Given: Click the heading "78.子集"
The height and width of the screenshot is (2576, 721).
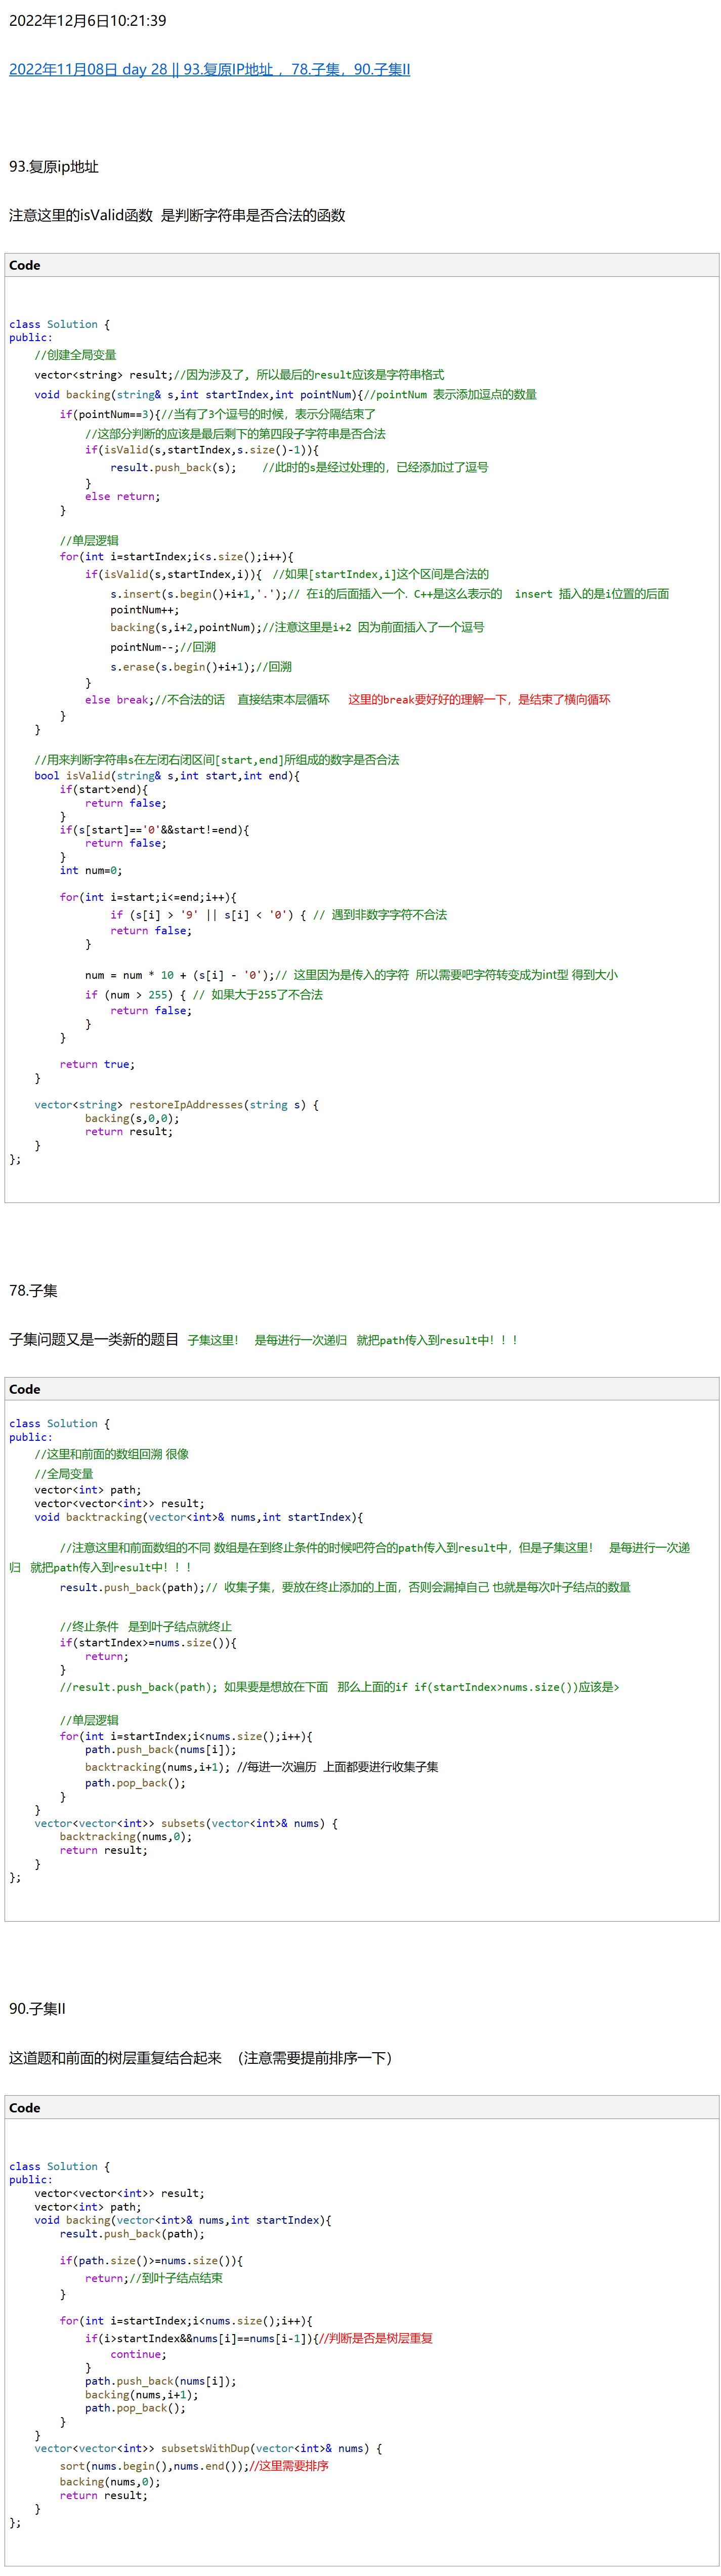Looking at the screenshot, I should tap(33, 1290).
